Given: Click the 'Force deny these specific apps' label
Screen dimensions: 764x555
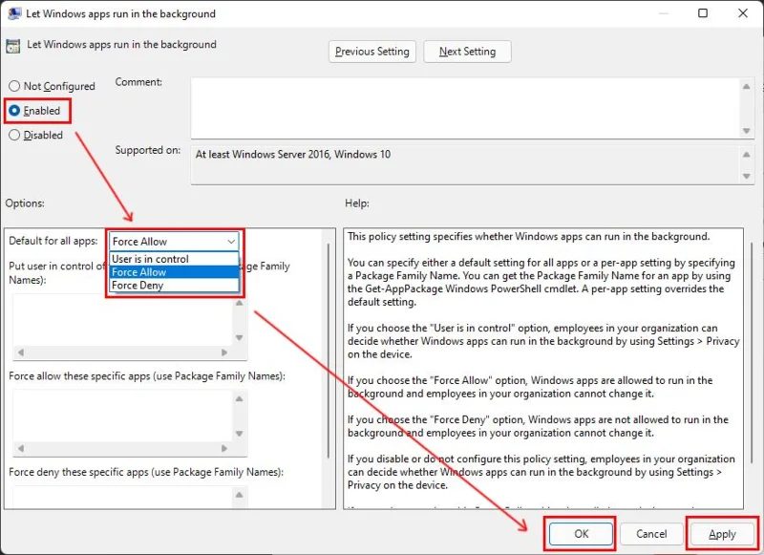Looking at the screenshot, I should (x=146, y=472).
